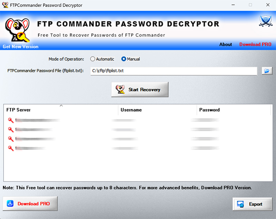Click the Username column header
Image resolution: width=276 pixels, height=219 pixels.
[157, 110]
